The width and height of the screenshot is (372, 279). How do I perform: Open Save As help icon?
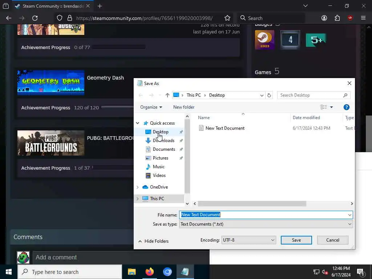[346, 107]
